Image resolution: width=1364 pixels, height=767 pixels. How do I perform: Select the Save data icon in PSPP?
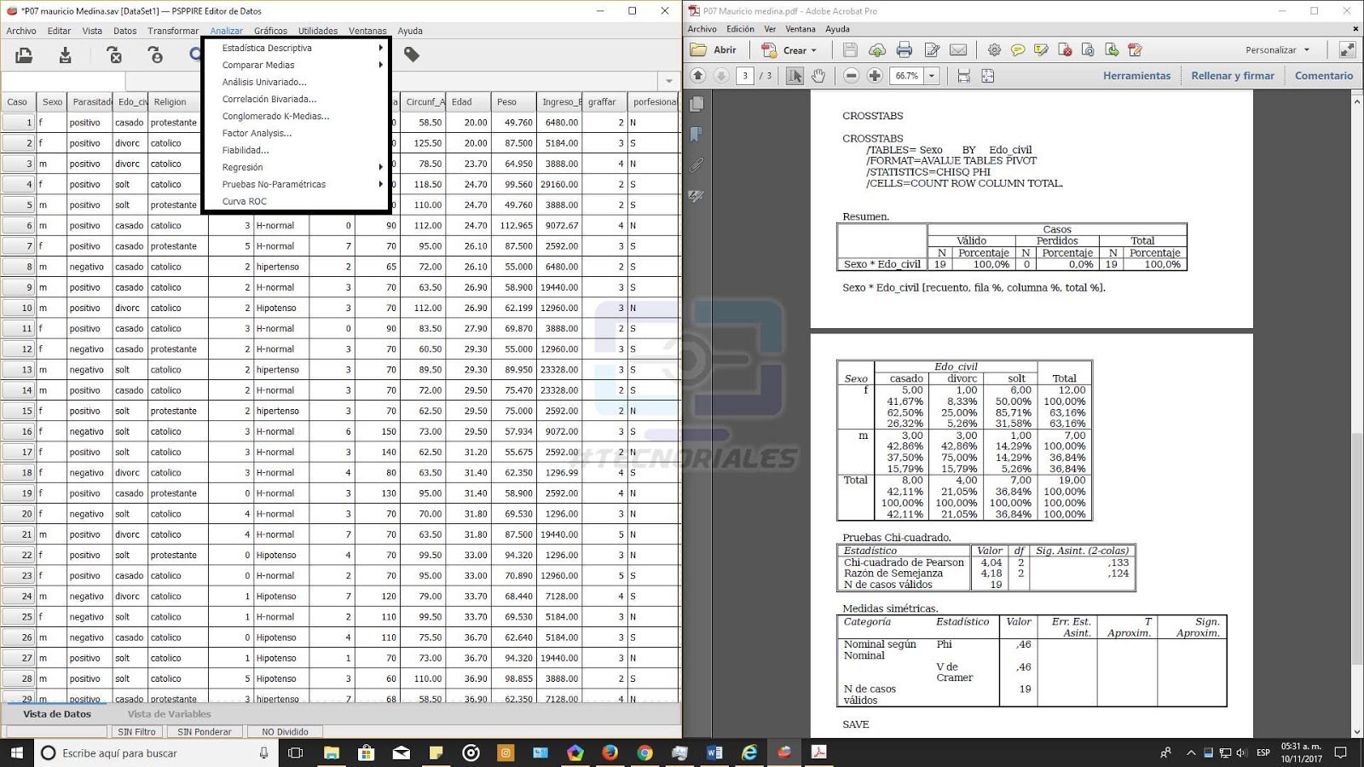tap(66, 55)
